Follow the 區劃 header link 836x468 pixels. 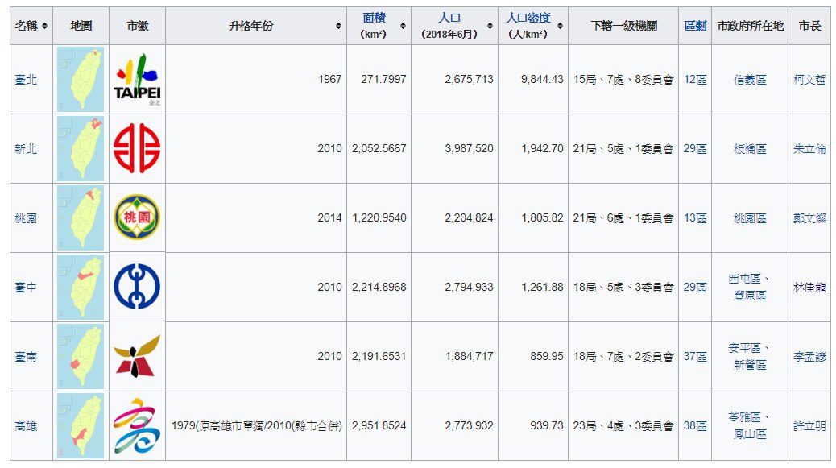[695, 26]
